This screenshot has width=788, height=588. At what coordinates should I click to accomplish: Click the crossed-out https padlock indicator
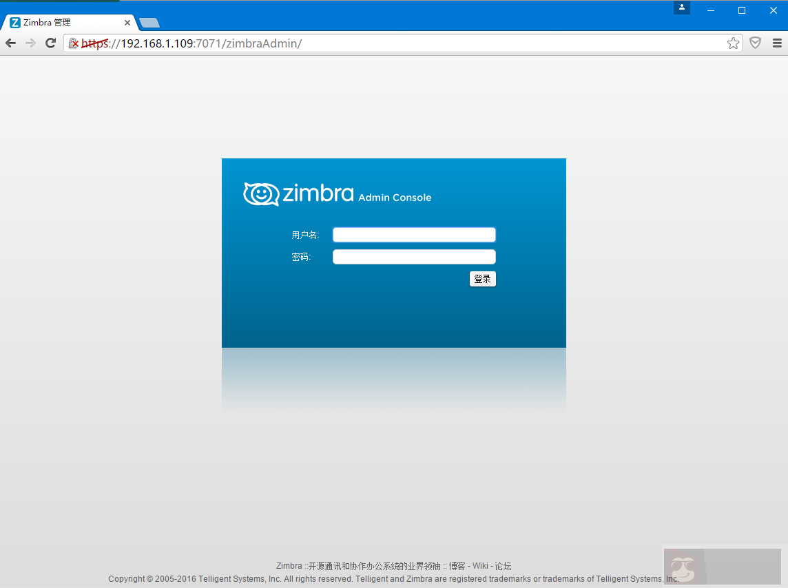click(x=73, y=43)
